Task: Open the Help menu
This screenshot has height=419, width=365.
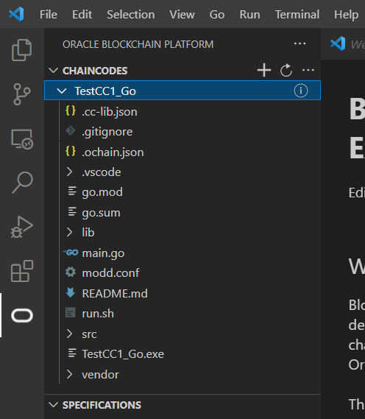Action: click(347, 15)
